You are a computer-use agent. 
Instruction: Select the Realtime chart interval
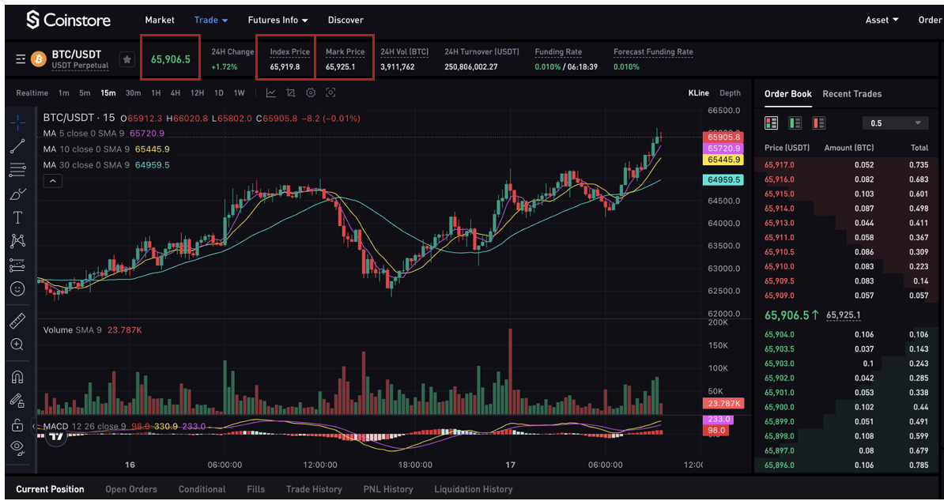coord(32,92)
